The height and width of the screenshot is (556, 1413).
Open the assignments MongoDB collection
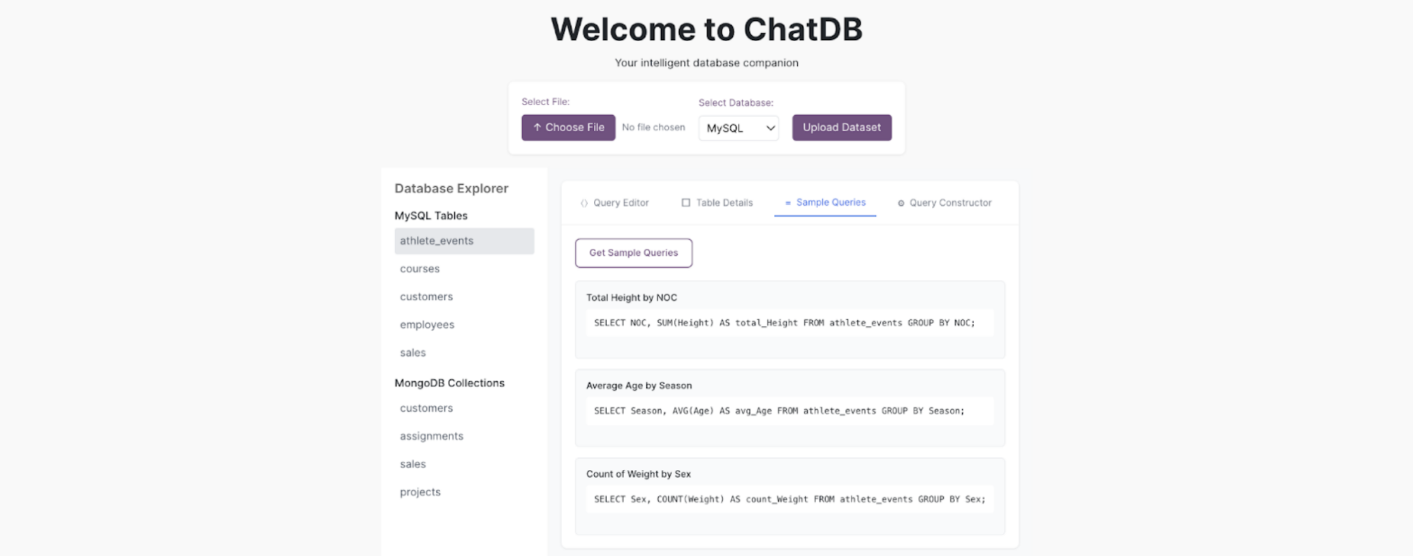[432, 436]
